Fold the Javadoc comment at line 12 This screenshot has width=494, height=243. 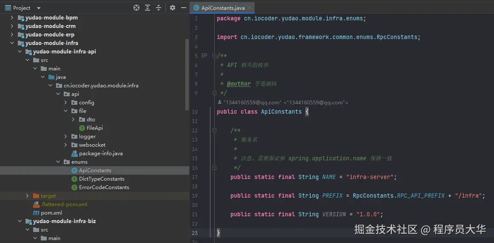214,130
